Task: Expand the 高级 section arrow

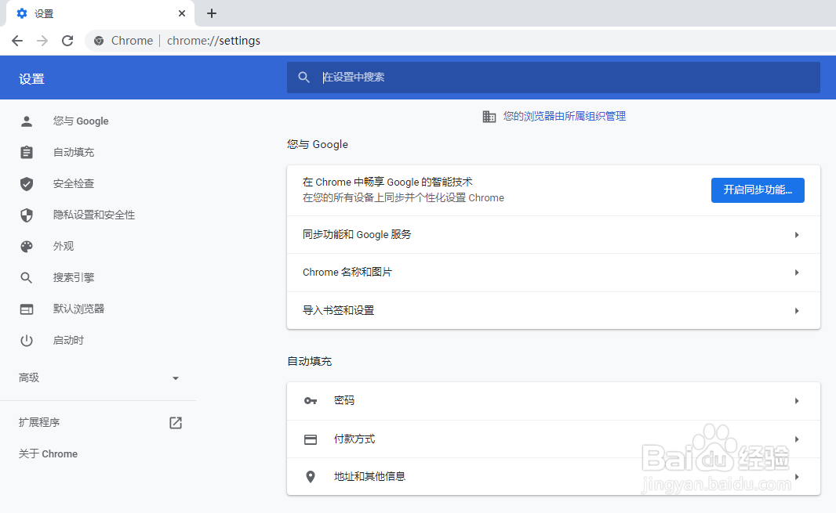Action: tap(176, 378)
